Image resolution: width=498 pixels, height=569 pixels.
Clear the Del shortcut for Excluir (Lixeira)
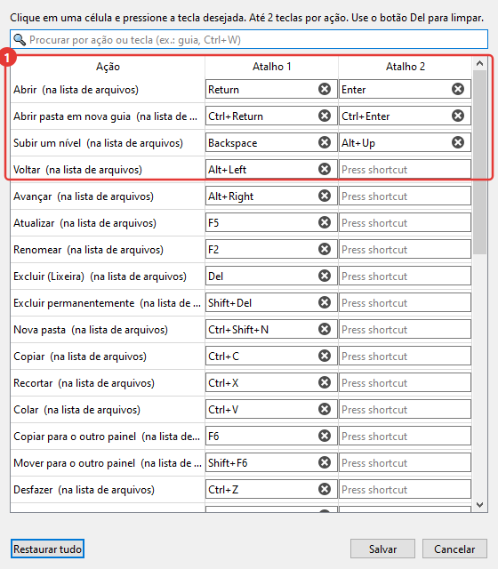coord(325,276)
